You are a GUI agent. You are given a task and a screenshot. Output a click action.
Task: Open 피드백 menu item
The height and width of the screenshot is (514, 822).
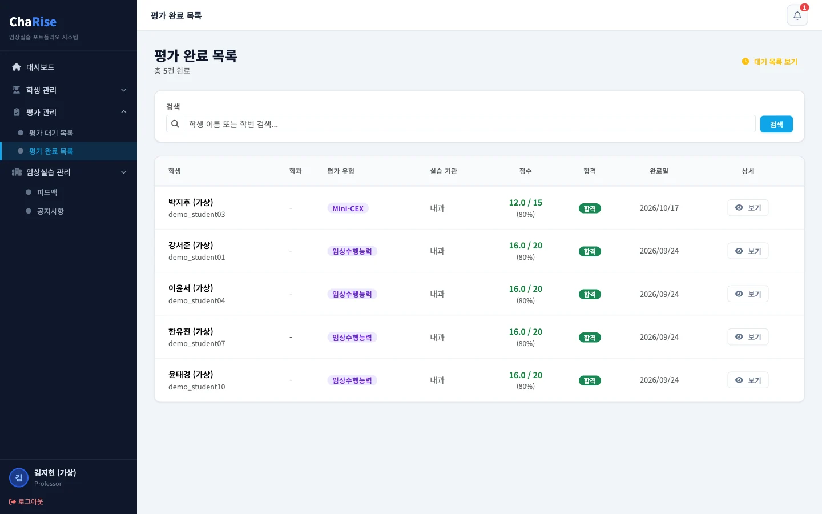(68, 192)
